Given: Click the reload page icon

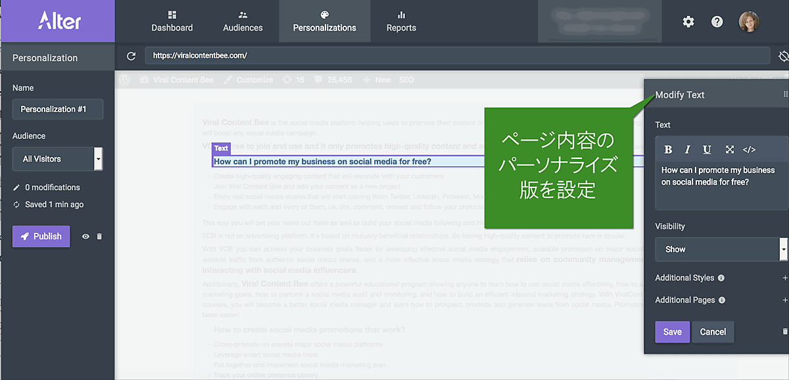Looking at the screenshot, I should point(131,57).
